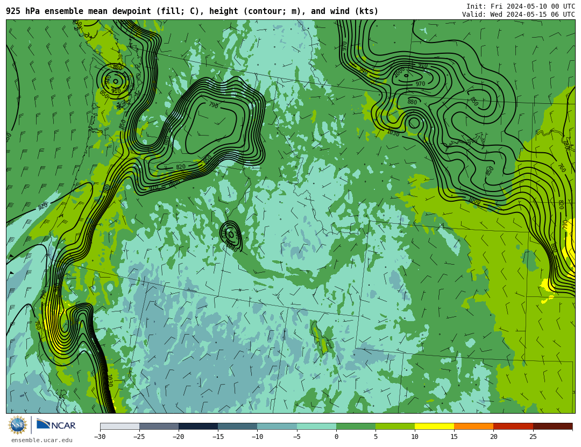Click the -25 to -20 color swatch
This screenshot has height=447, width=581.
point(159,426)
